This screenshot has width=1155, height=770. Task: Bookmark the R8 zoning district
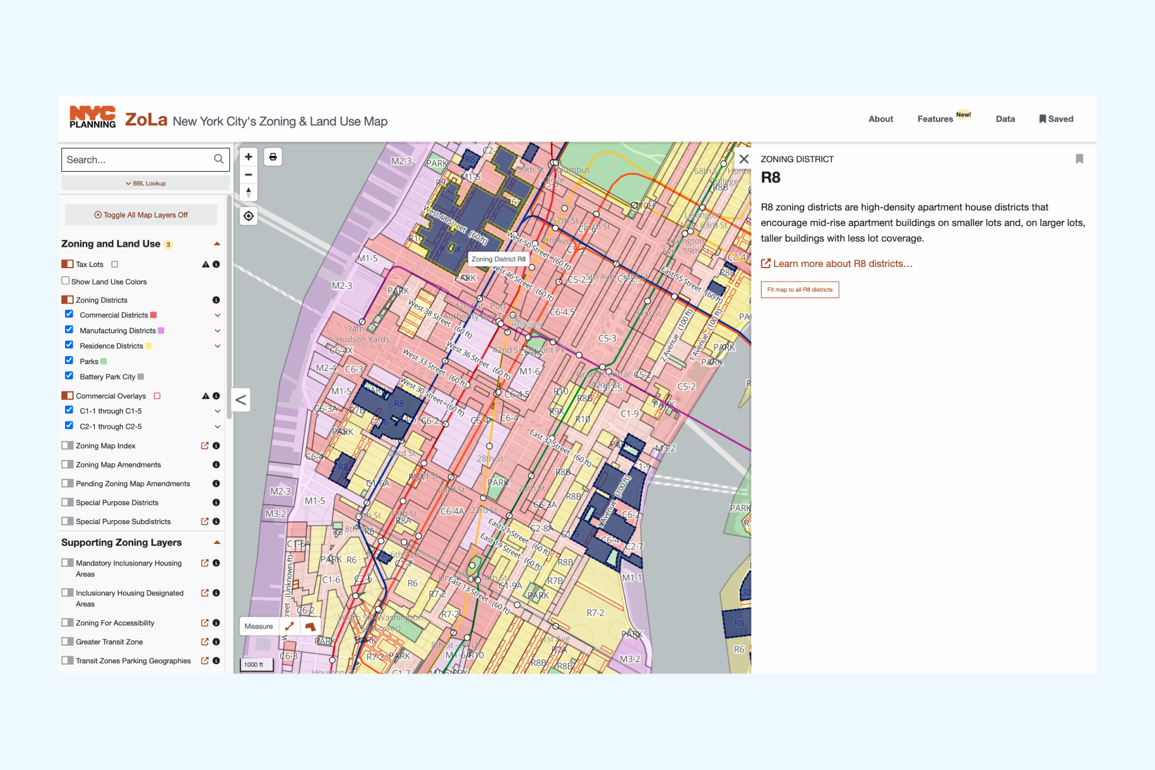point(1079,159)
